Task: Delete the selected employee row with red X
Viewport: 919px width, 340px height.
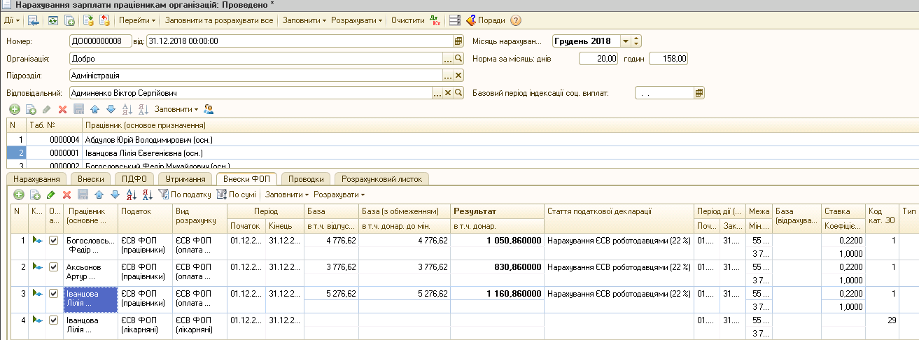Action: (x=62, y=109)
